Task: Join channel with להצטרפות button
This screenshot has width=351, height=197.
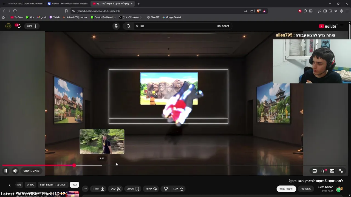Action: [306, 189]
